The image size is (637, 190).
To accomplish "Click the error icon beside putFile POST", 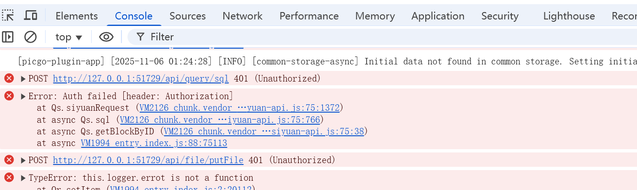I will pyautogui.click(x=9, y=160).
